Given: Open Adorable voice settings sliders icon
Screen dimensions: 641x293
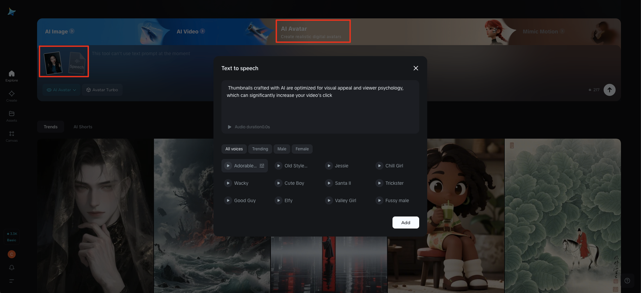Looking at the screenshot, I should coord(262,166).
